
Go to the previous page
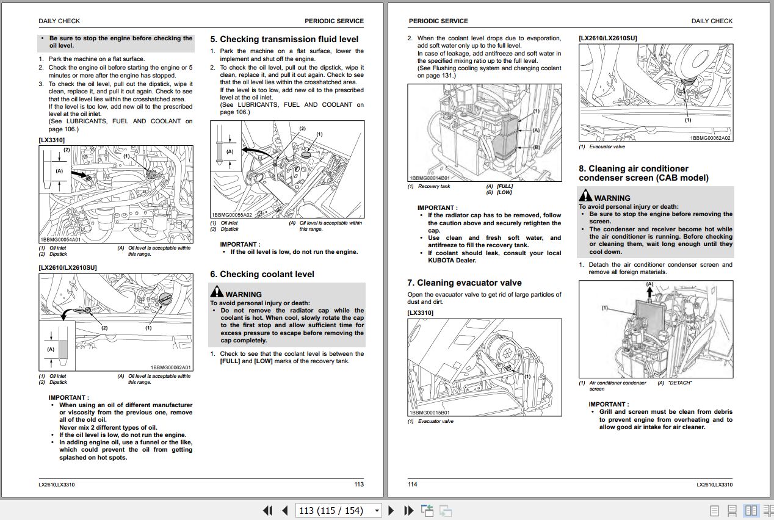(x=284, y=510)
